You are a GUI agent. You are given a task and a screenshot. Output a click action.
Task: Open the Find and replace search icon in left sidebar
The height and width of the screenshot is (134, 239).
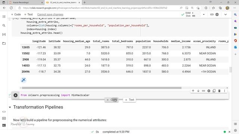tap(4, 26)
